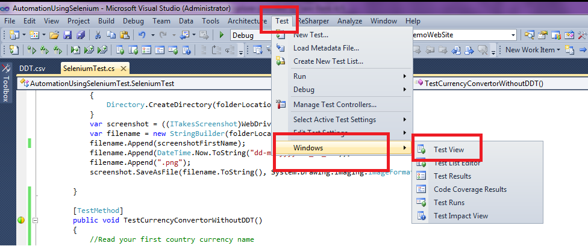Open Test Runs toolbar icon

[173, 50]
